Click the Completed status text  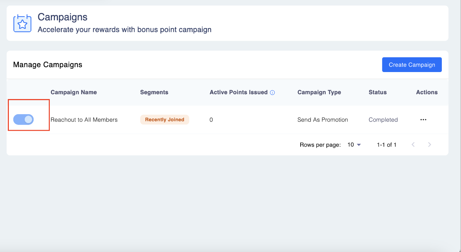(383, 120)
